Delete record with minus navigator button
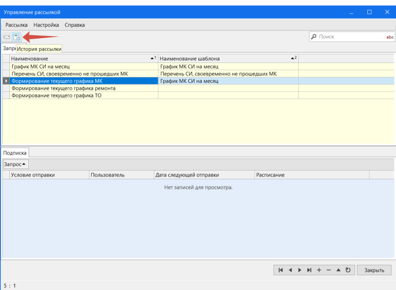 (329, 270)
